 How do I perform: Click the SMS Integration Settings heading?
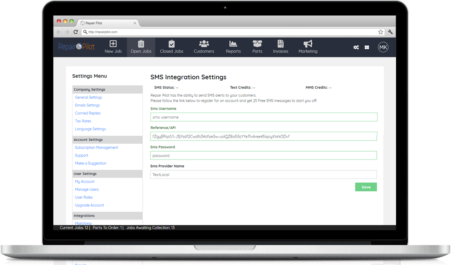pos(189,77)
